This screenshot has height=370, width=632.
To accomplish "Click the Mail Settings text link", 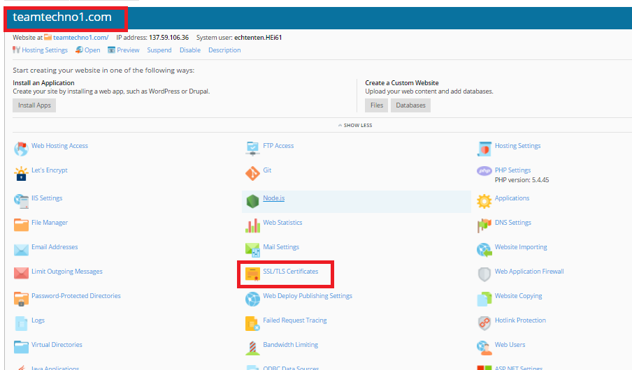I will pyautogui.click(x=281, y=247).
